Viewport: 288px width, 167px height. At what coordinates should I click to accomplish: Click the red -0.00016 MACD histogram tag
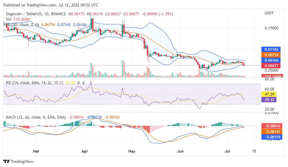(x=271, y=126)
